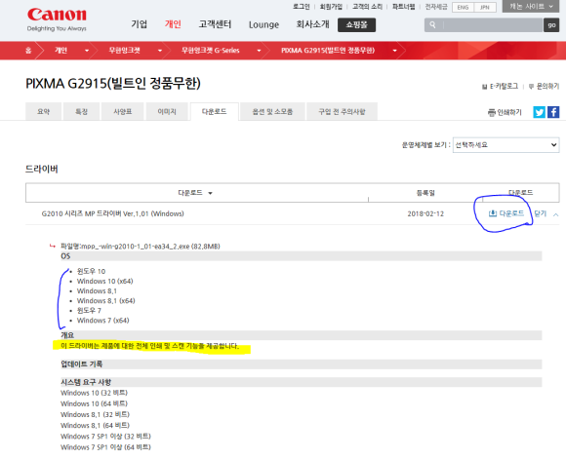Switch to the 사양표 tab
The height and width of the screenshot is (459, 566).
click(x=123, y=112)
